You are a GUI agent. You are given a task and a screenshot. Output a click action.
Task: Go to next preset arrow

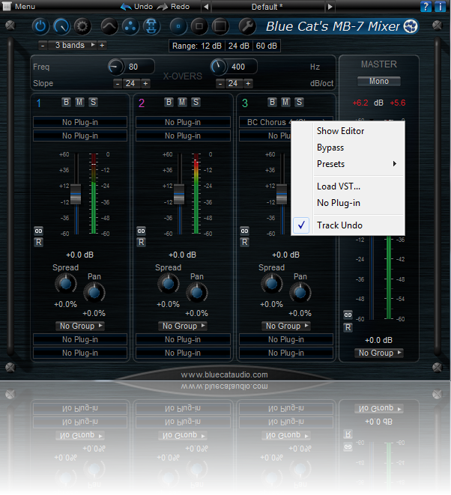click(330, 7)
